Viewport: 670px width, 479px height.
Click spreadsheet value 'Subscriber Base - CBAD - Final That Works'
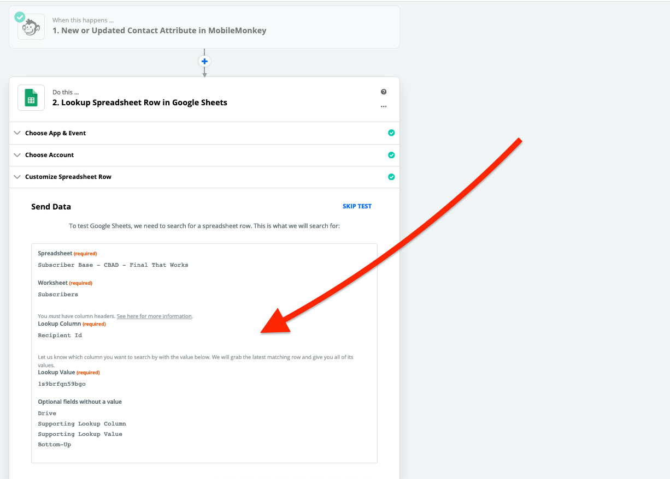click(113, 265)
